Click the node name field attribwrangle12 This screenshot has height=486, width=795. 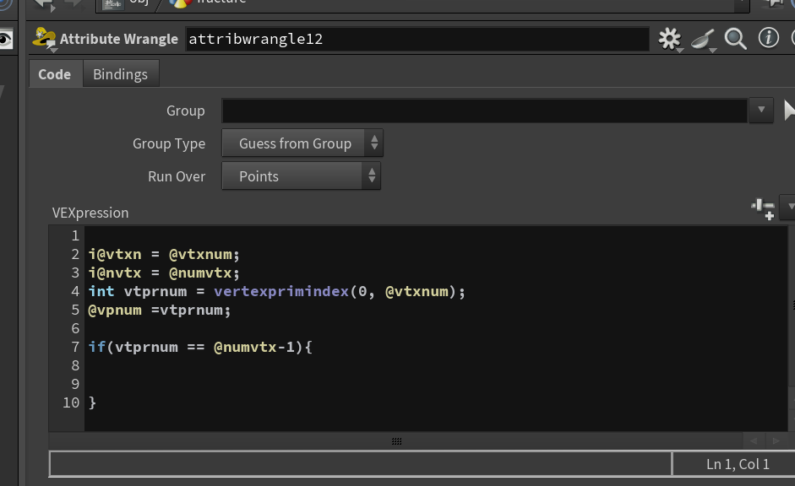[x=417, y=39]
